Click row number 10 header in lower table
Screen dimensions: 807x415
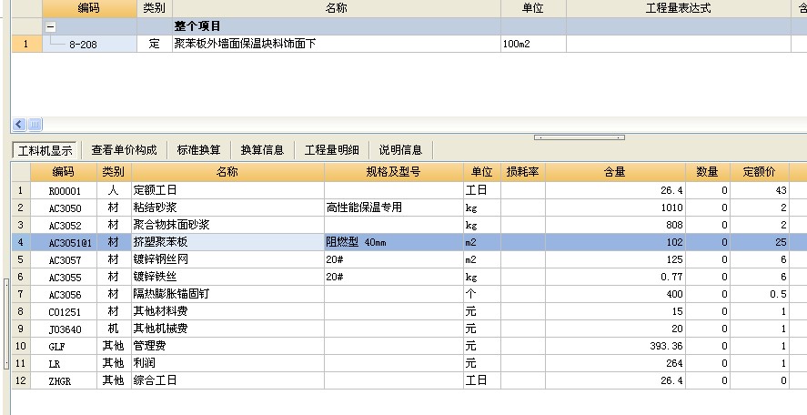[x=21, y=346]
